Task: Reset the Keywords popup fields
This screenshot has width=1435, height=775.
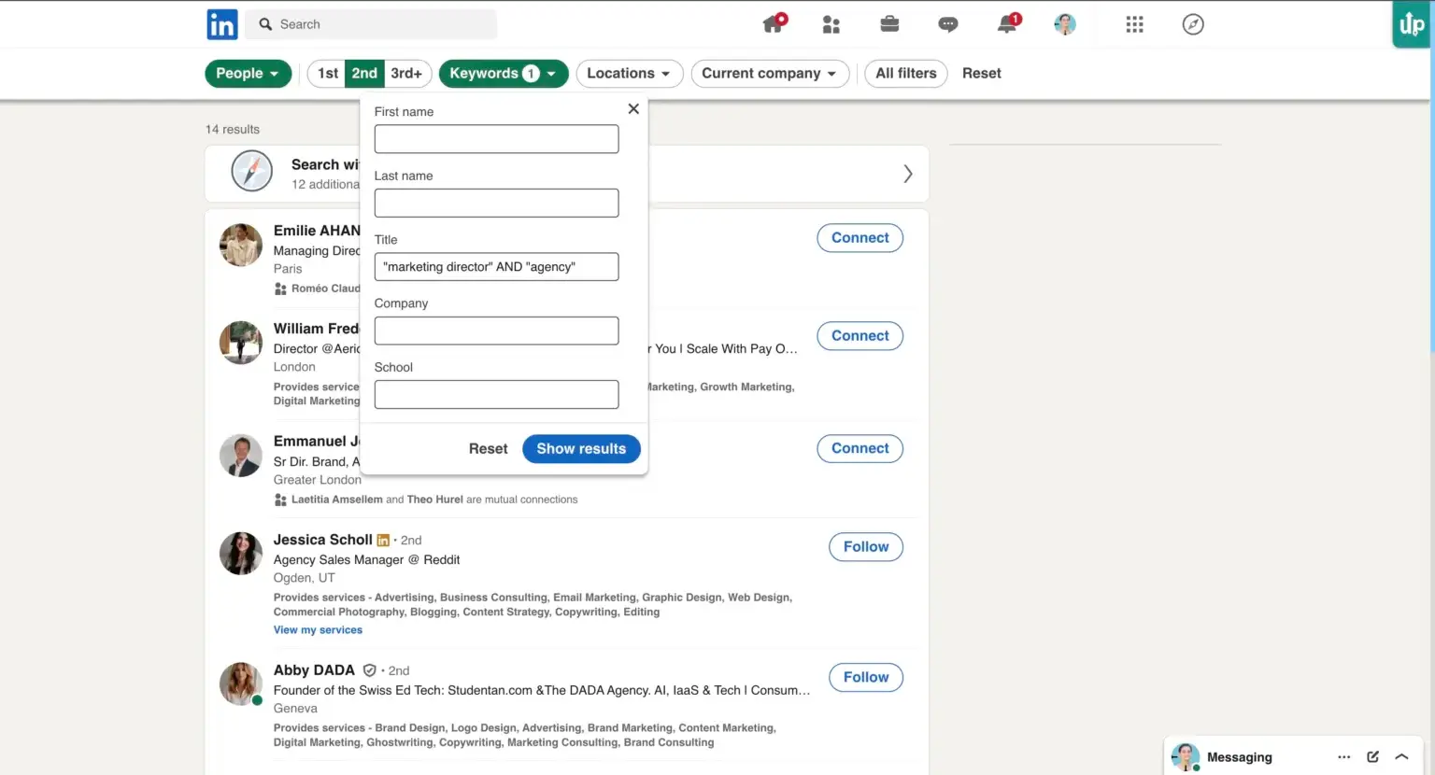Action: pos(488,449)
